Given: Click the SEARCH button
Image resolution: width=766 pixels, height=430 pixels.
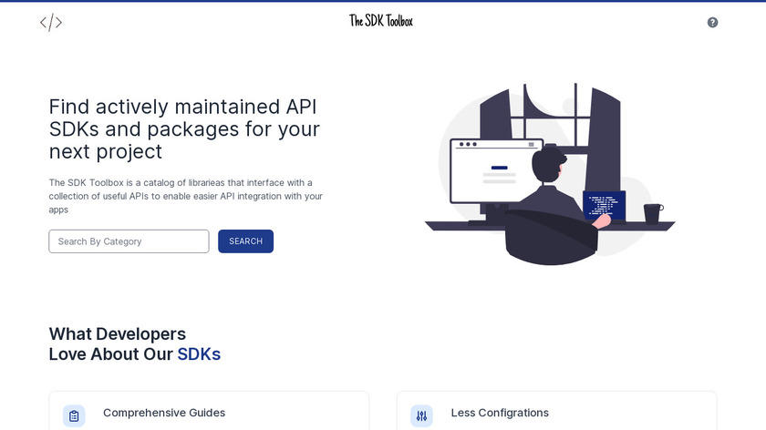Looking at the screenshot, I should [245, 241].
